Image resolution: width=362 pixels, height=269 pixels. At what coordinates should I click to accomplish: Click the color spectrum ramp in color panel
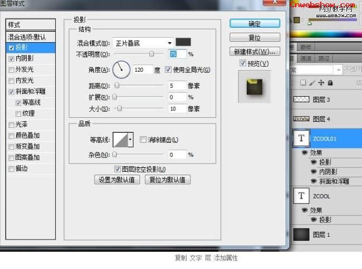click(326, 34)
